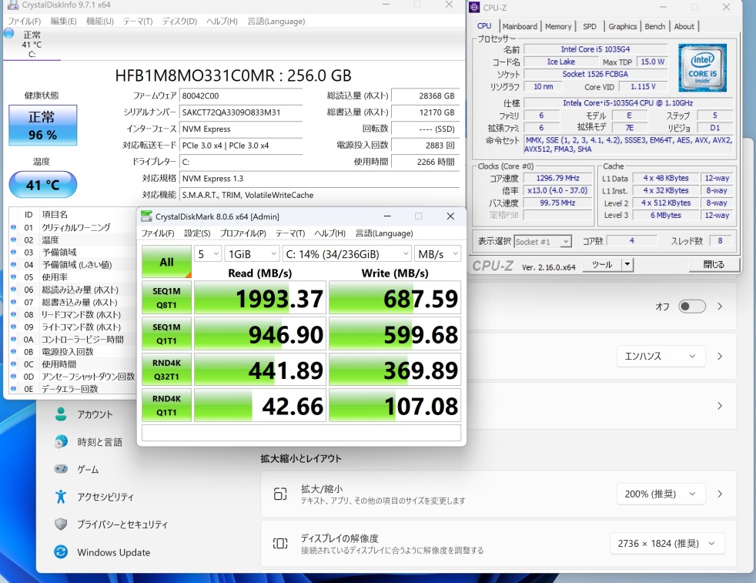Click the Accounts icon in Settings sidebar
The image size is (756, 583).
pyautogui.click(x=61, y=414)
